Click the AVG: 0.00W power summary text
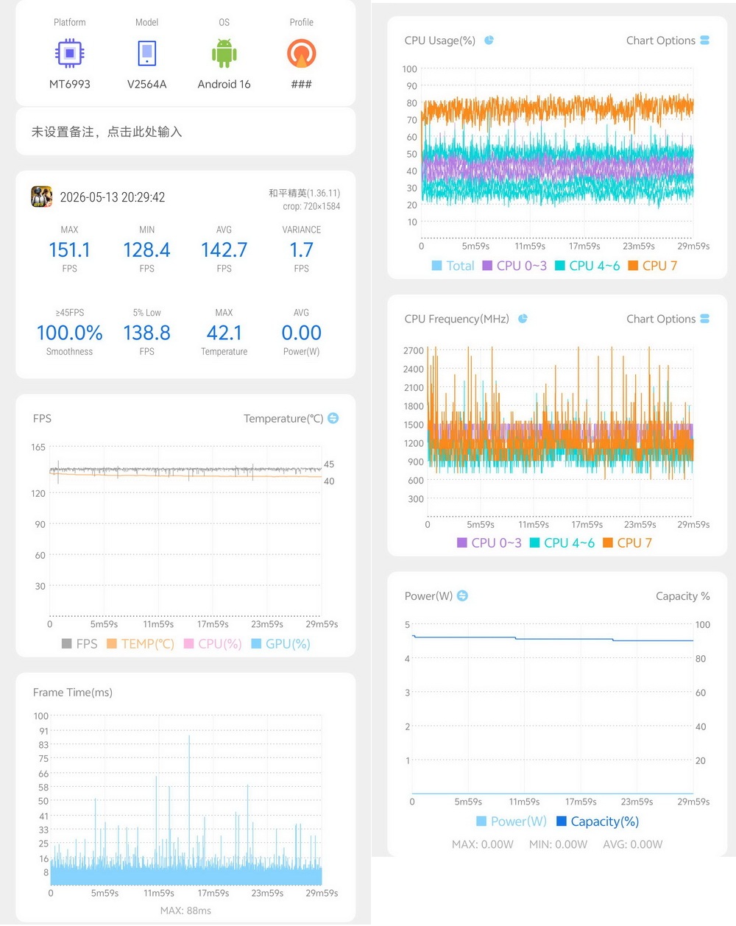 [633, 844]
